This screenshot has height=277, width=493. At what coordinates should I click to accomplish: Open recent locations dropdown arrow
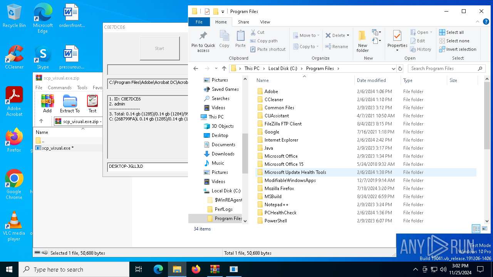(216, 68)
